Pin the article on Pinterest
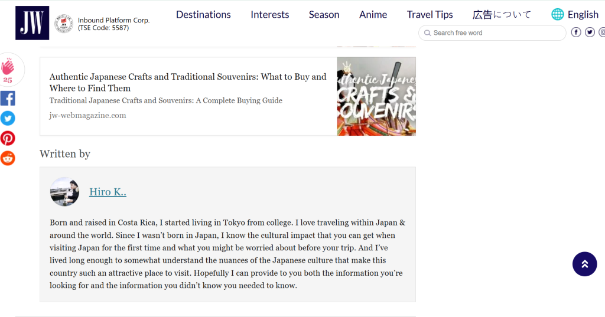605x317 pixels. (x=8, y=139)
